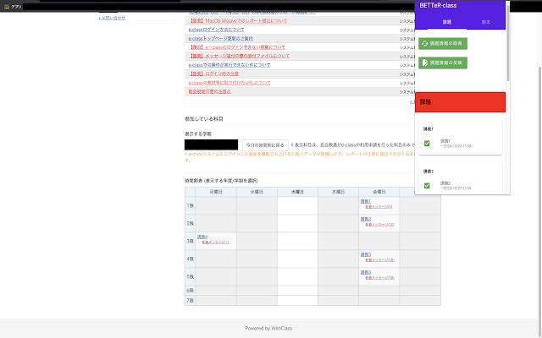542x338 pixels.
Task: Click the 課題情報の取得 refresh button
Action: coord(442,43)
